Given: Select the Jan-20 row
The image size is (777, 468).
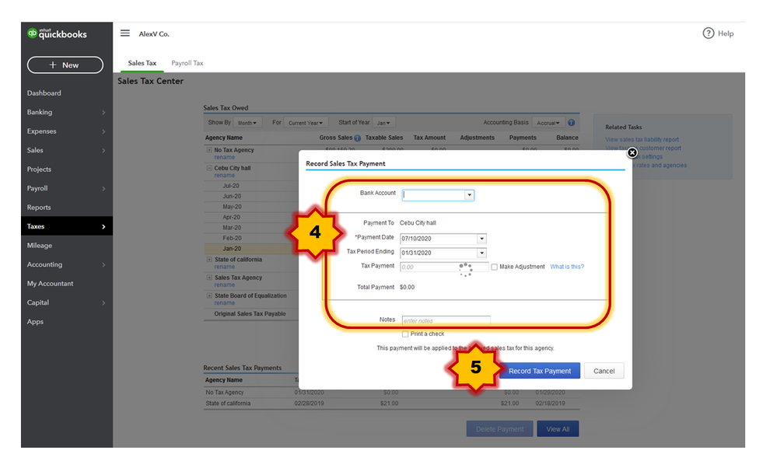Looking at the screenshot, I should coord(252,249).
